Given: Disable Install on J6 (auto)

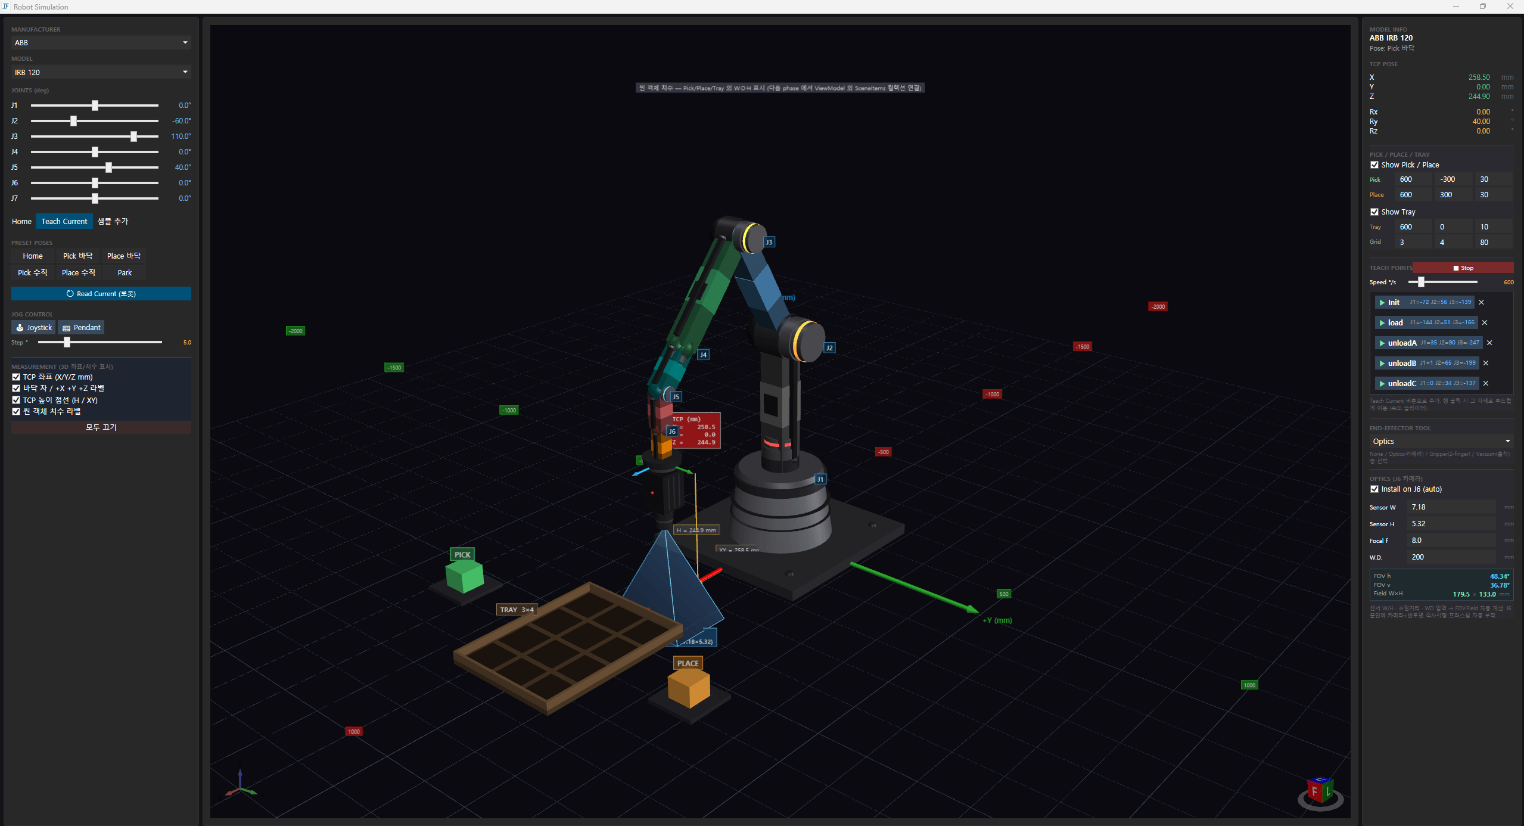Looking at the screenshot, I should (x=1374, y=489).
